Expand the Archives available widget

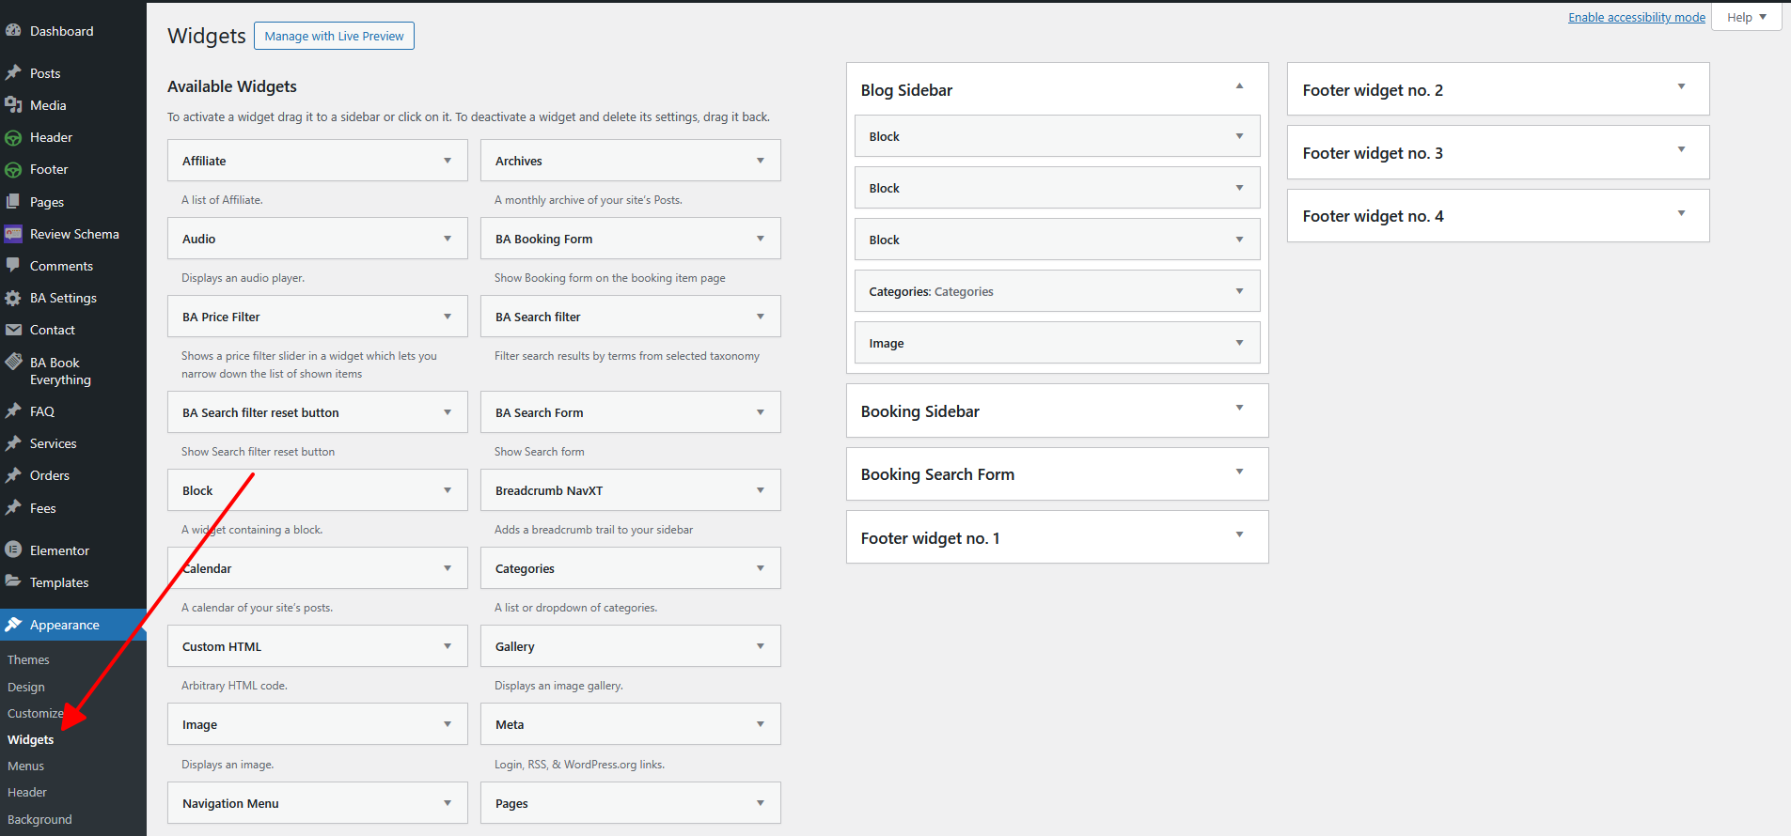tap(760, 161)
